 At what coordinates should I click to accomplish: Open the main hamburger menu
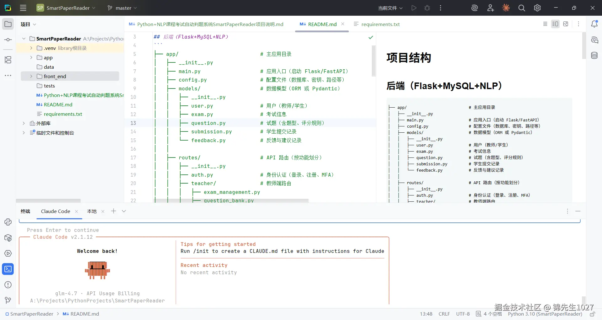(x=23, y=8)
